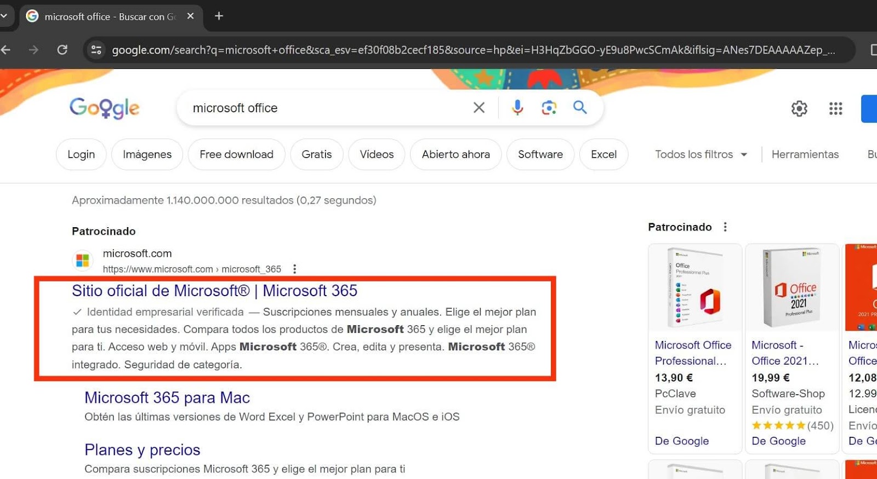The height and width of the screenshot is (479, 877).
Task: Click the magnifying glass search icon
Action: pos(580,107)
